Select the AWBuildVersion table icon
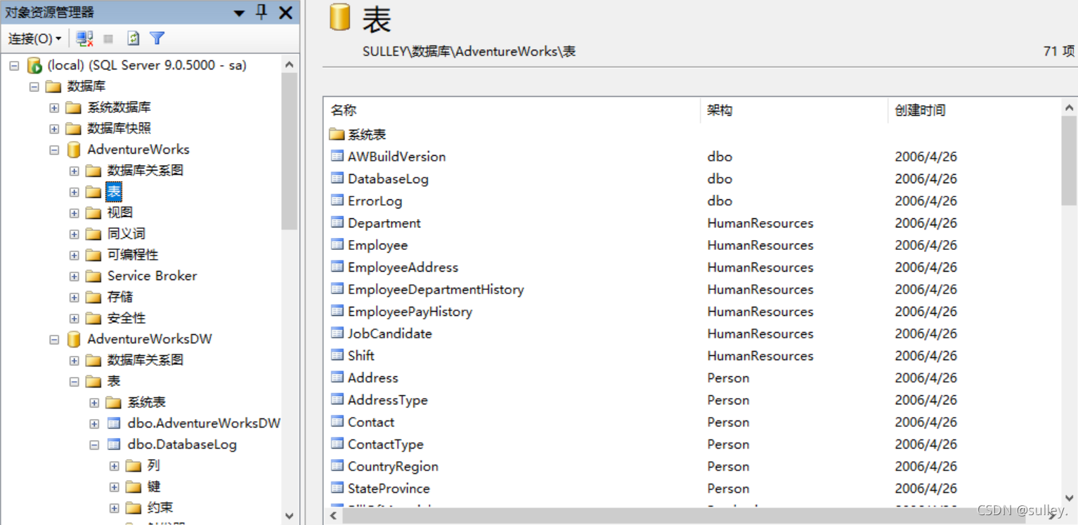Image resolution: width=1078 pixels, height=525 pixels. coord(337,157)
